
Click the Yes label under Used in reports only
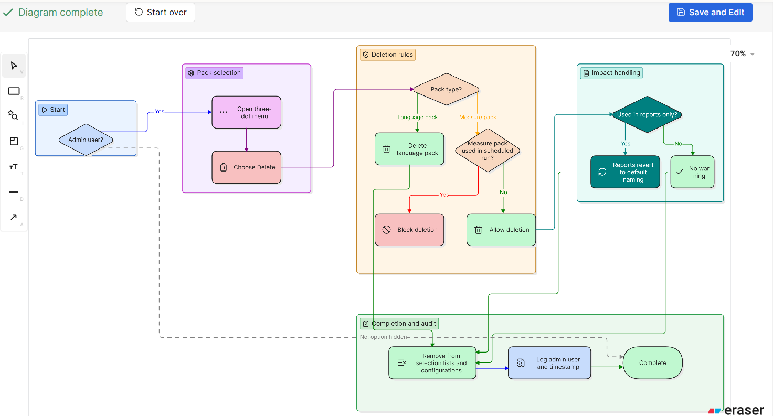tap(626, 144)
